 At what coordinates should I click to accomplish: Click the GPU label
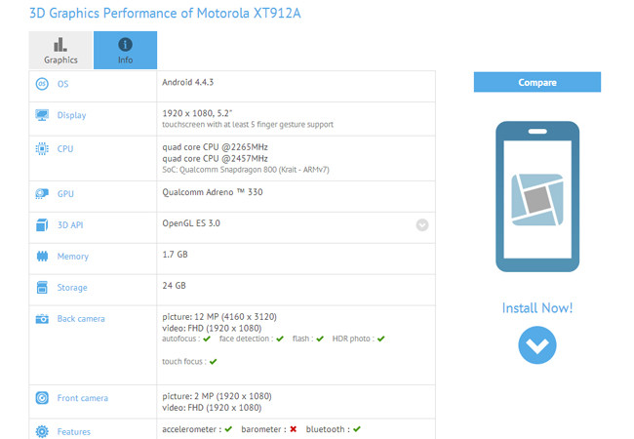65,193
